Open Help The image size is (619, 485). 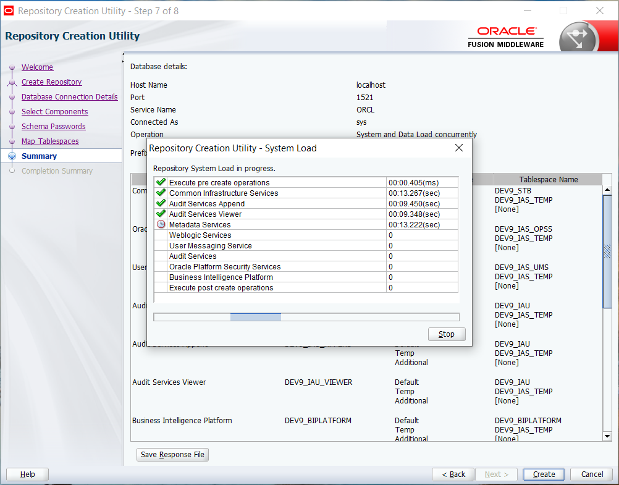27,474
